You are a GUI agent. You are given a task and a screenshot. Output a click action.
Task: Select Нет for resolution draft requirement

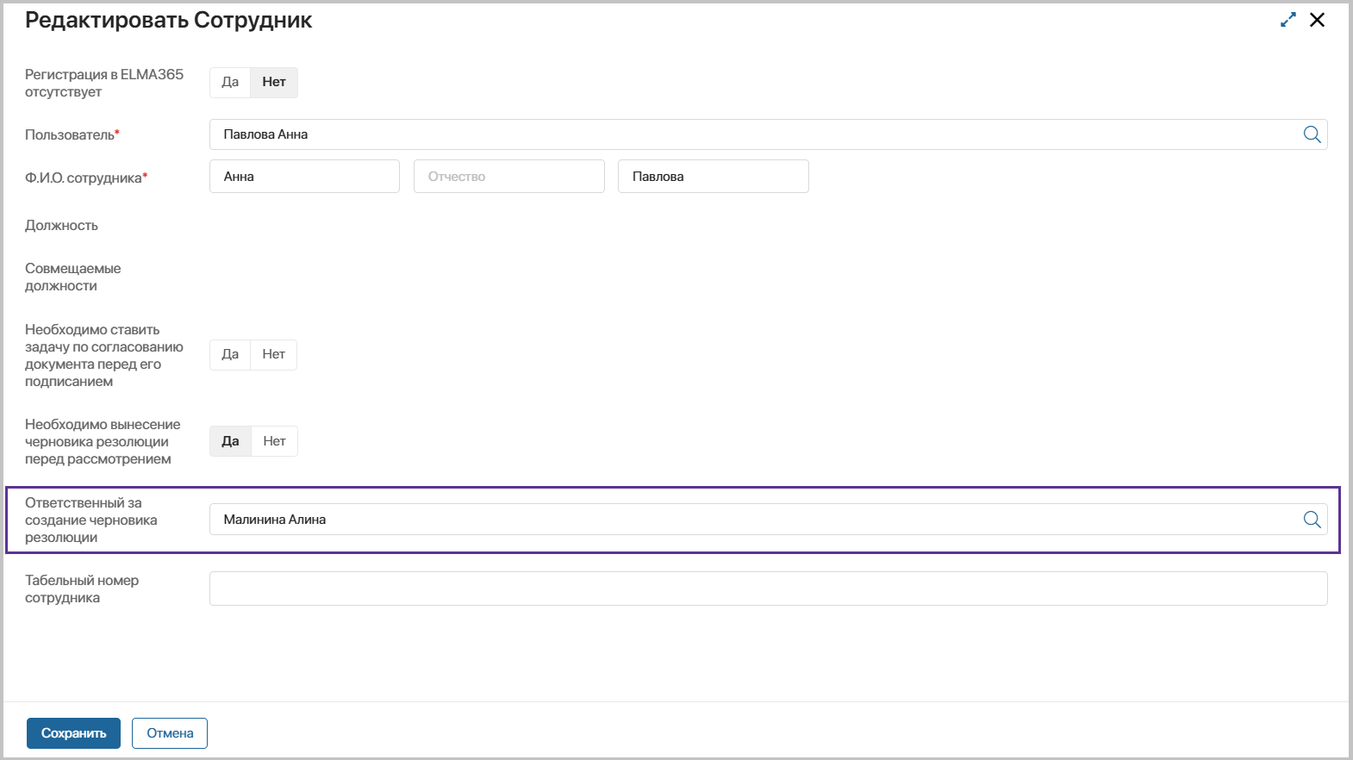[x=275, y=441]
